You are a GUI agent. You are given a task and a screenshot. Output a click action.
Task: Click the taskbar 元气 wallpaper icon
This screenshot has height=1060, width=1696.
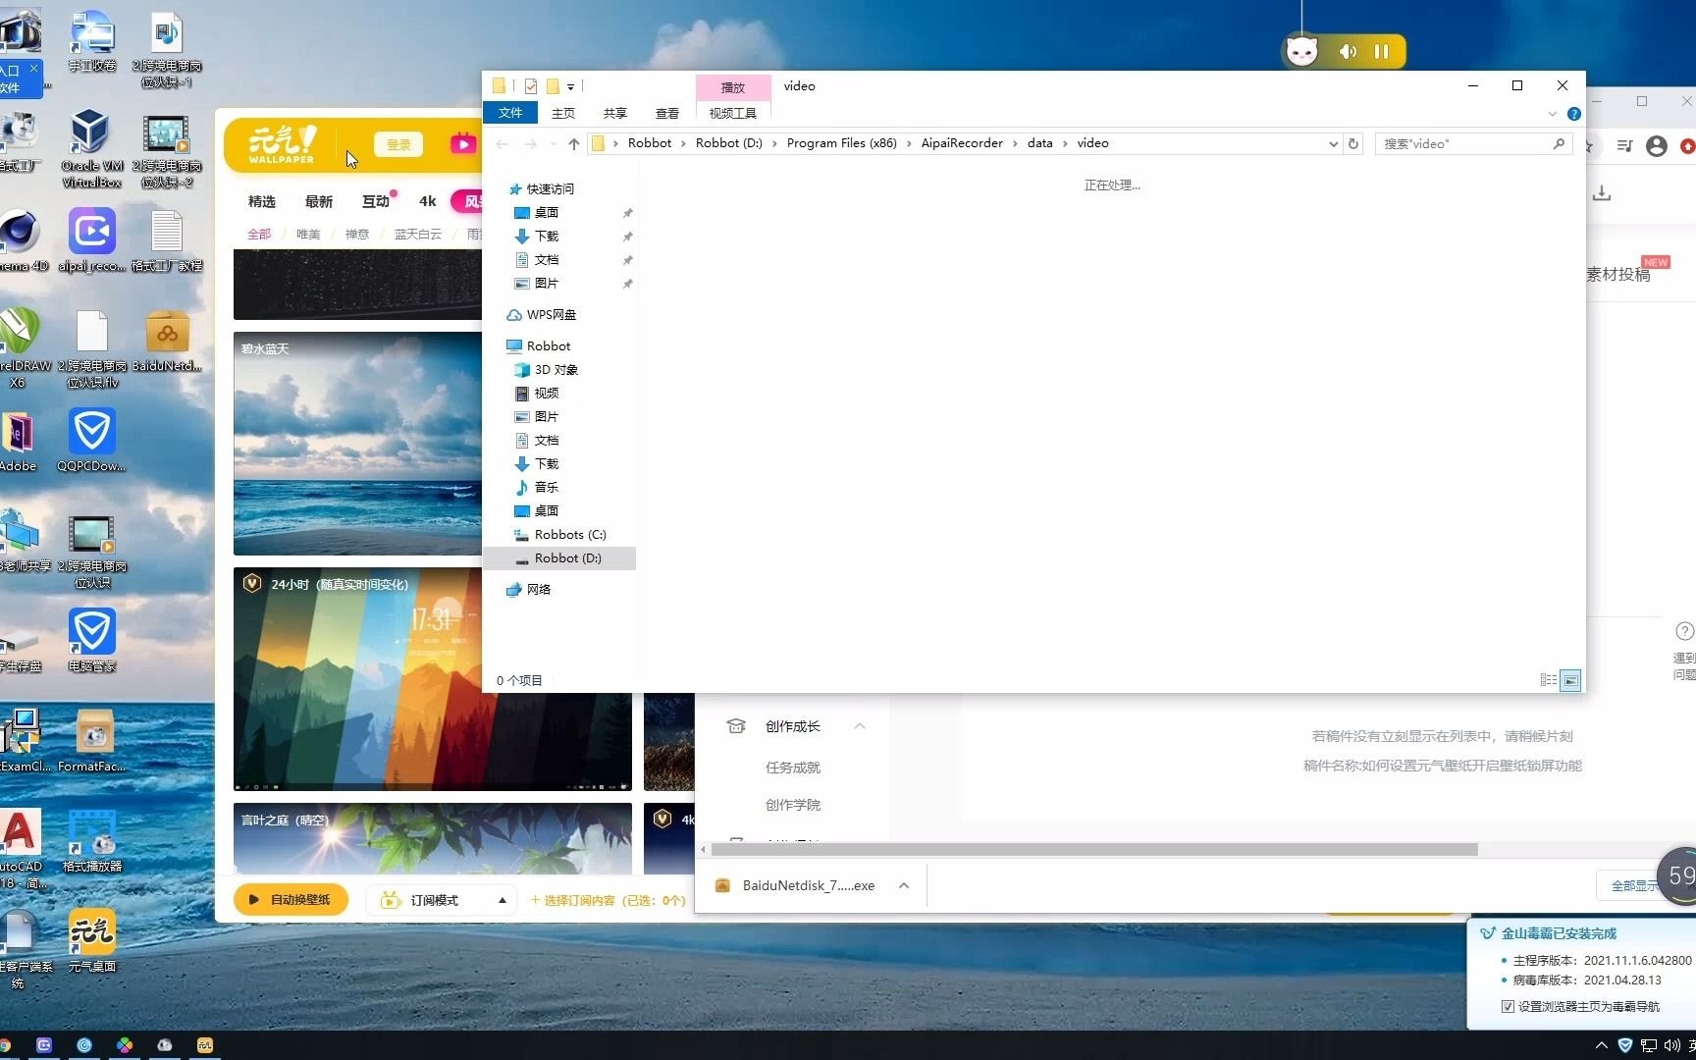click(204, 1045)
